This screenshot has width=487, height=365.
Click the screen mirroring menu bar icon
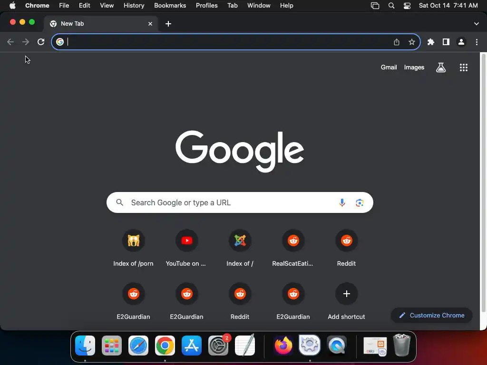tap(375, 6)
